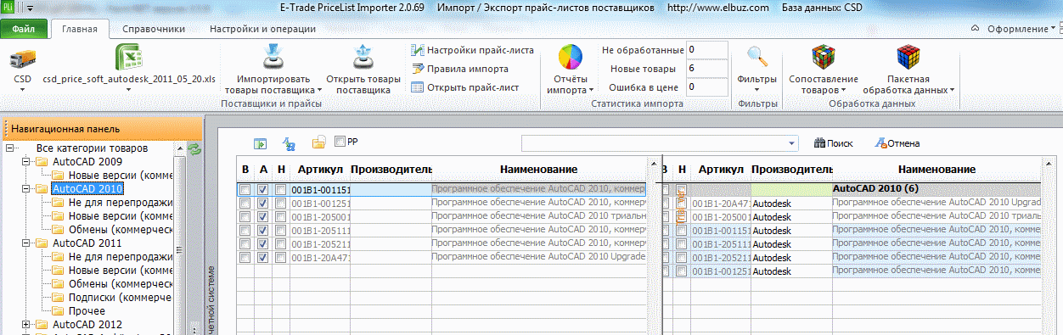Toggle column B checkbox in row 001B1-001151
Viewport: 1063px width, 335px height.
pos(245,190)
